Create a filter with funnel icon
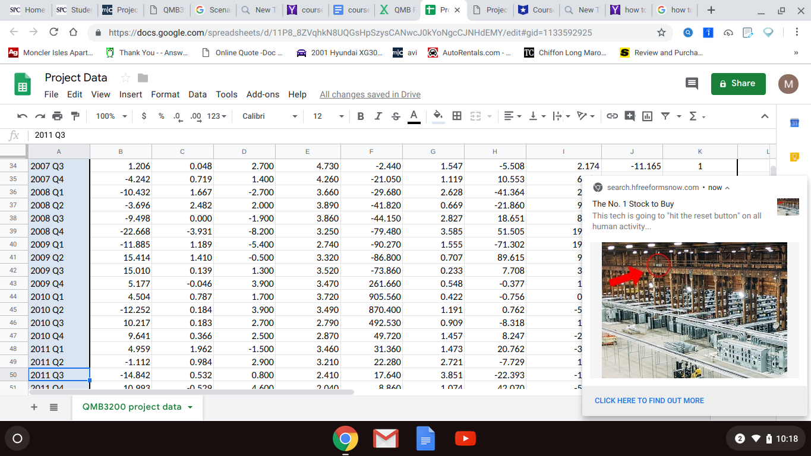 pyautogui.click(x=665, y=116)
